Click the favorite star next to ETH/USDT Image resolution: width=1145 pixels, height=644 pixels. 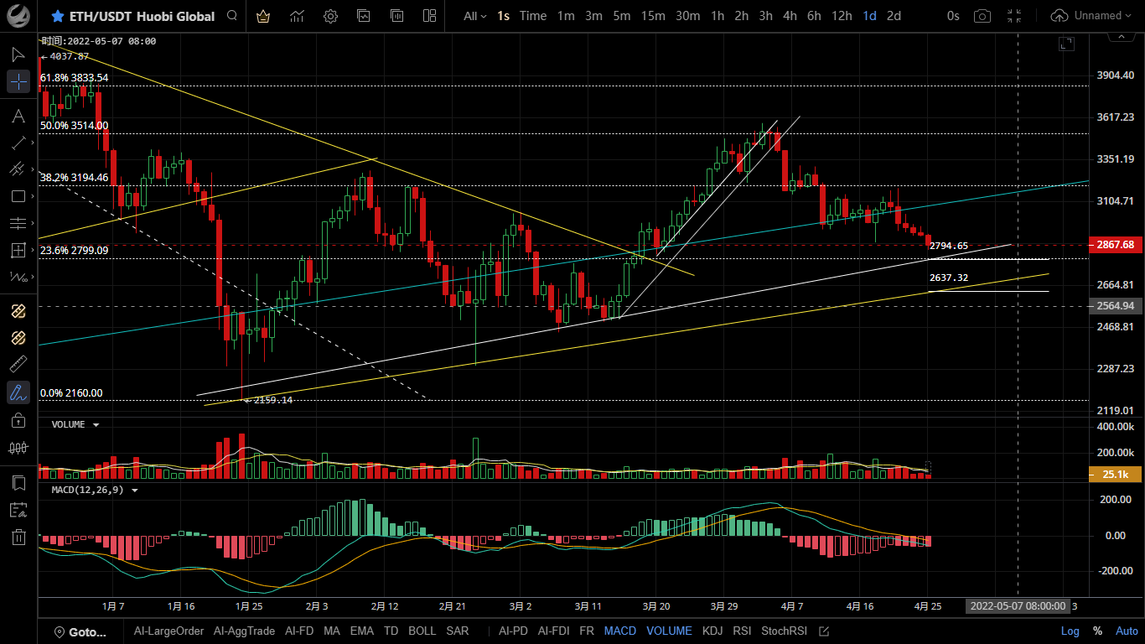point(57,16)
